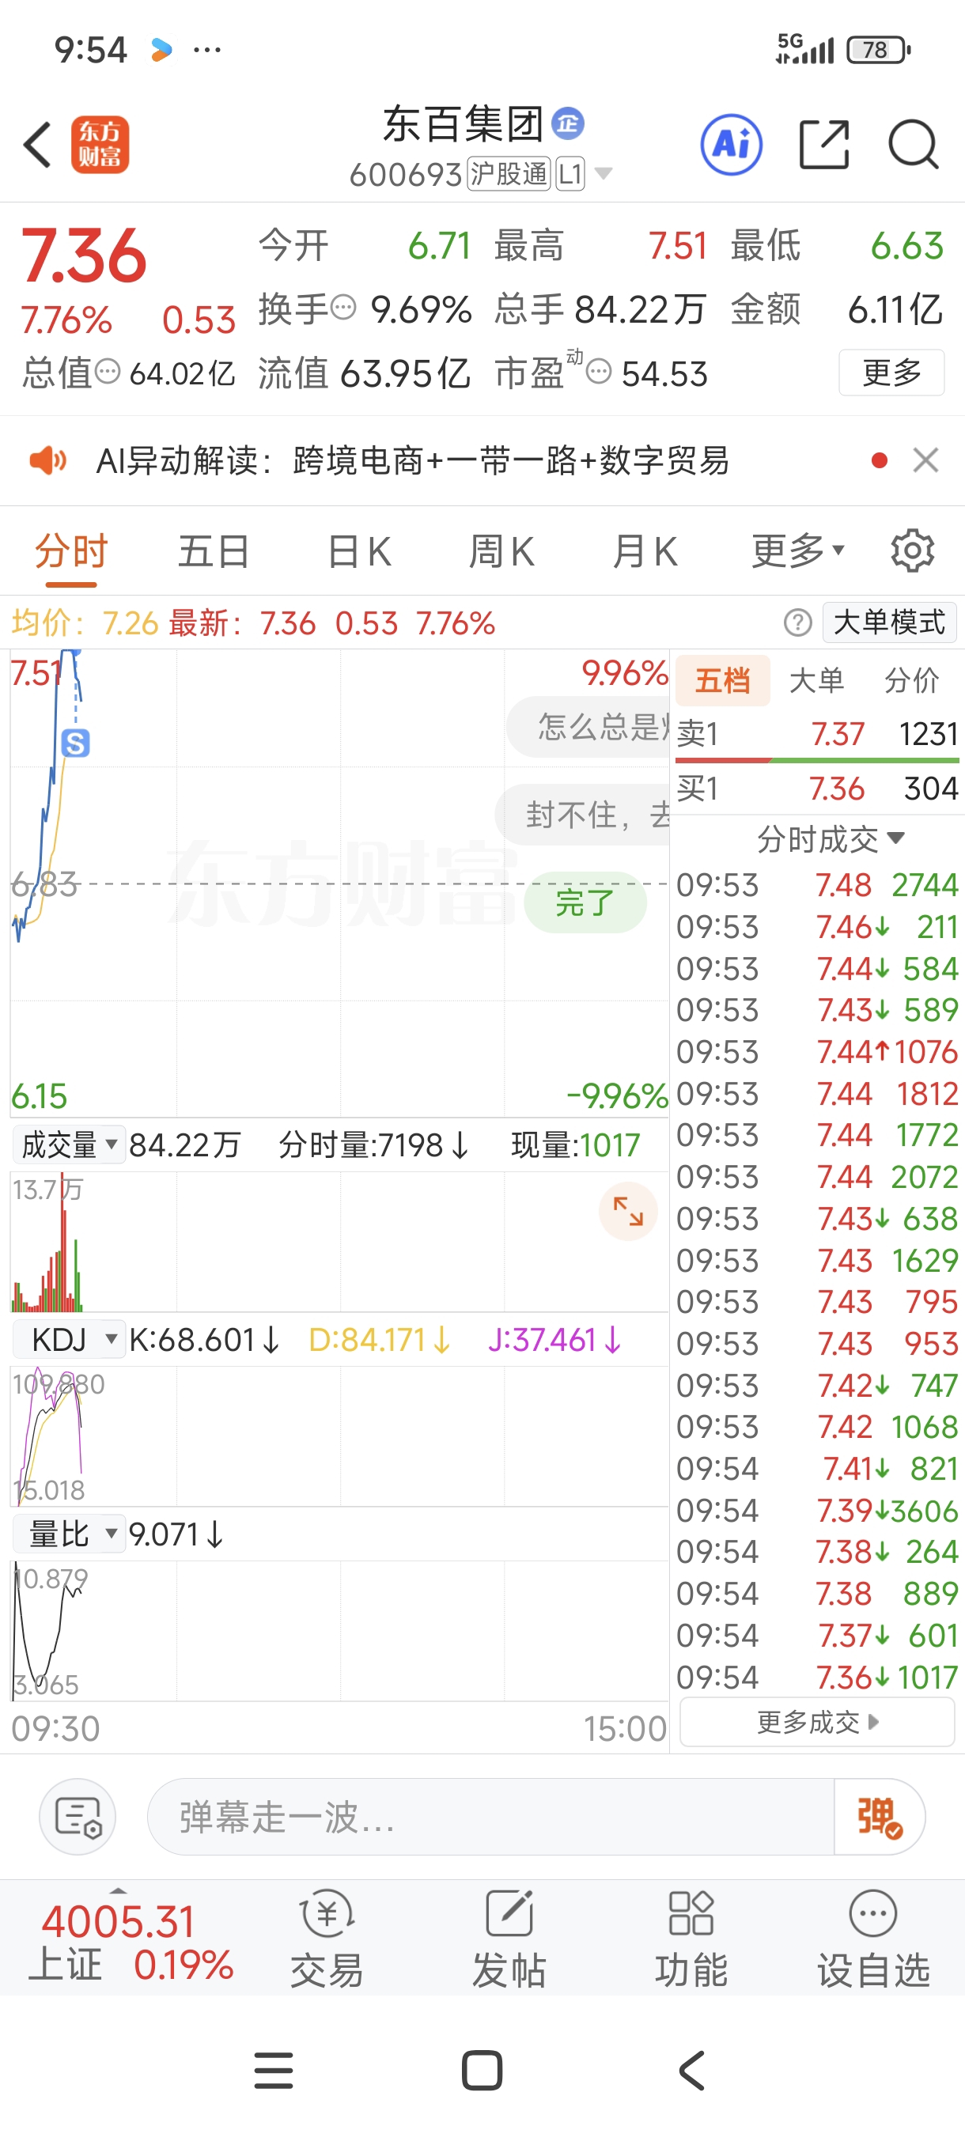This screenshot has height=2145, width=965.
Task: Open the danmaku settings list icon
Action: pyautogui.click(x=78, y=1816)
